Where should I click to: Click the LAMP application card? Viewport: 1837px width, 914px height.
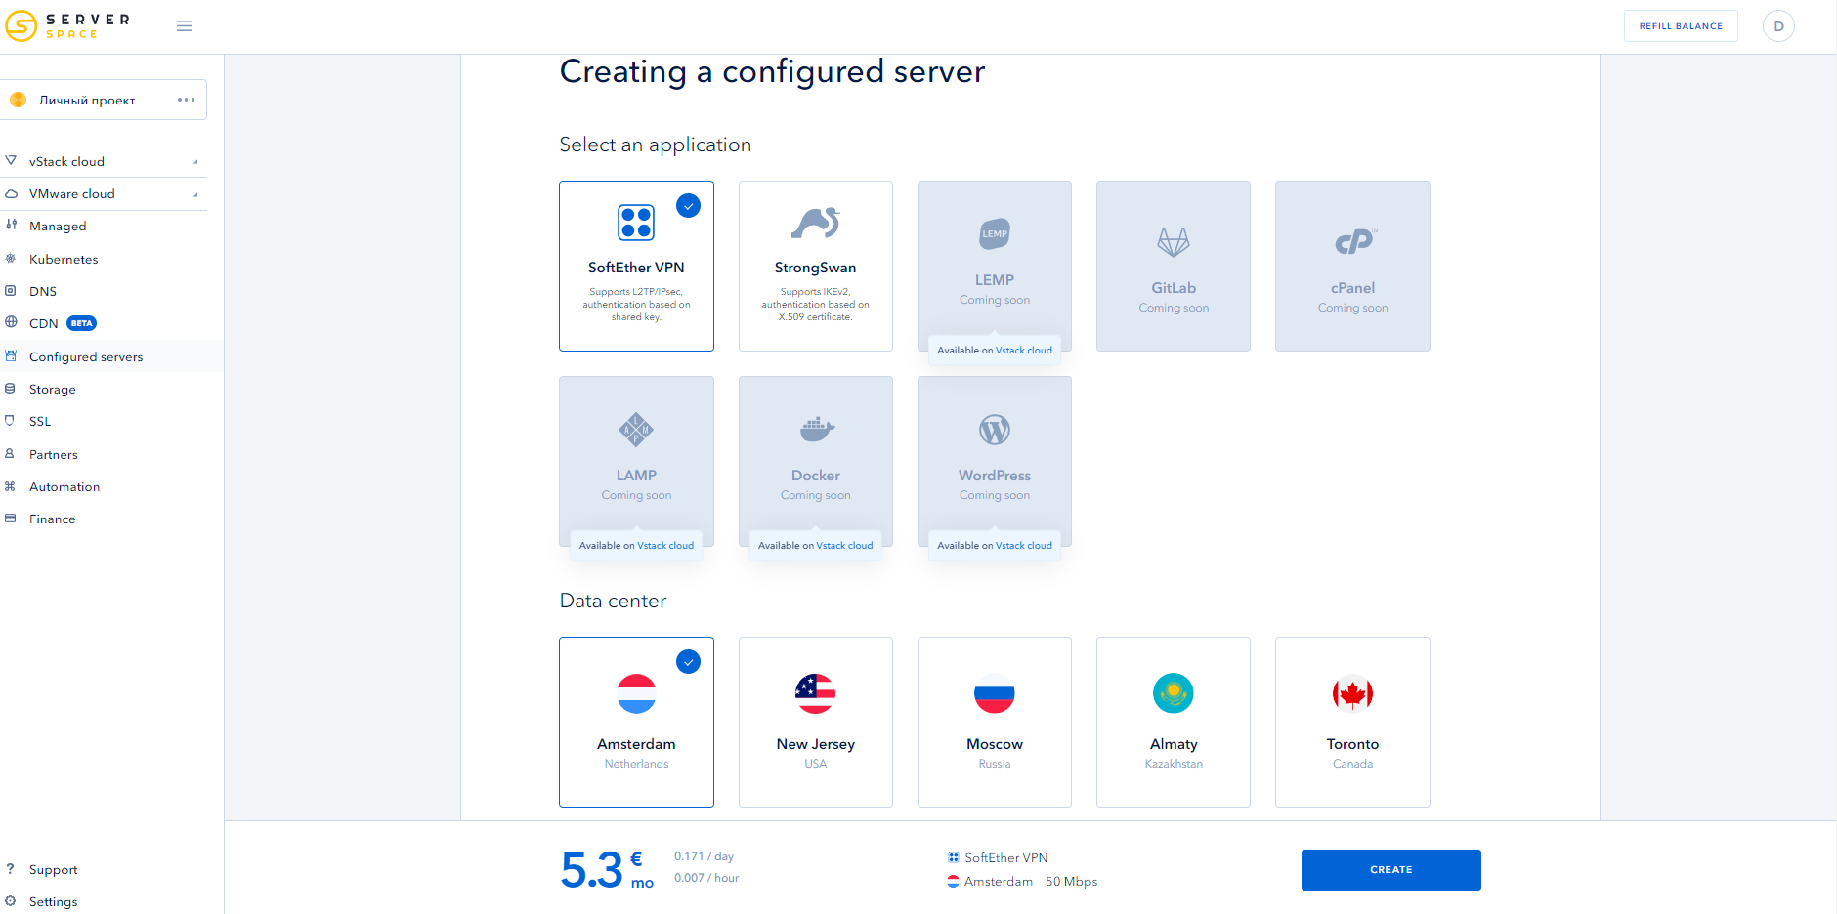click(x=636, y=461)
